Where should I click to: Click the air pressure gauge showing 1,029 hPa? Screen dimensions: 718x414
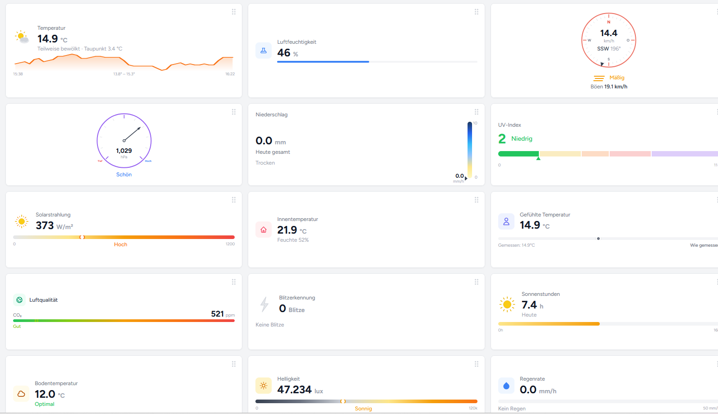coord(124,141)
